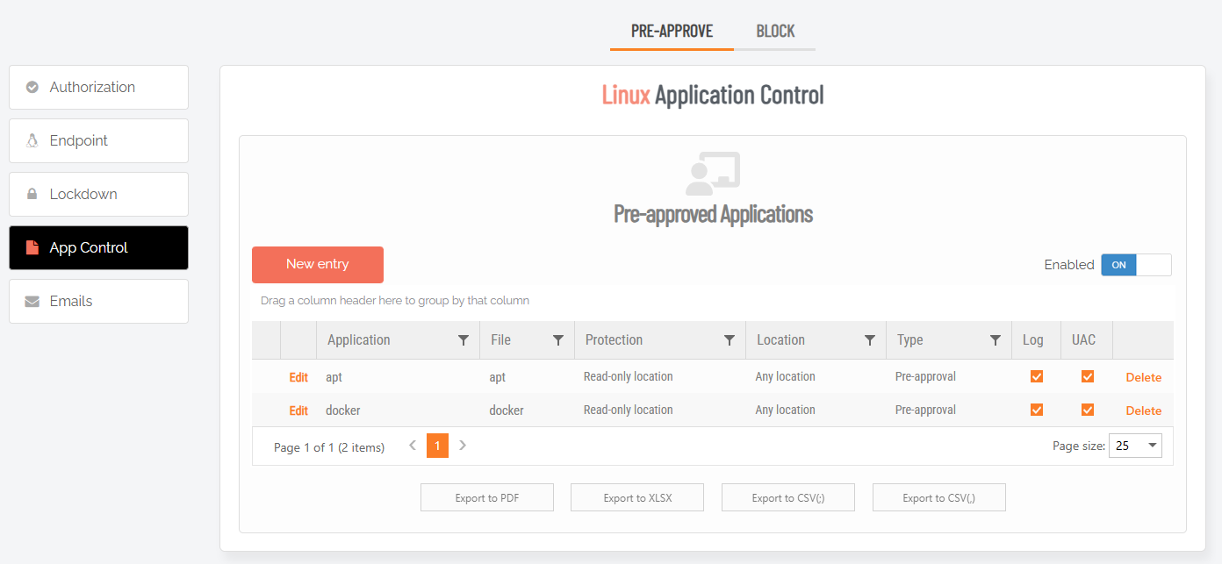Click the Export to XLSX button

tap(637, 498)
